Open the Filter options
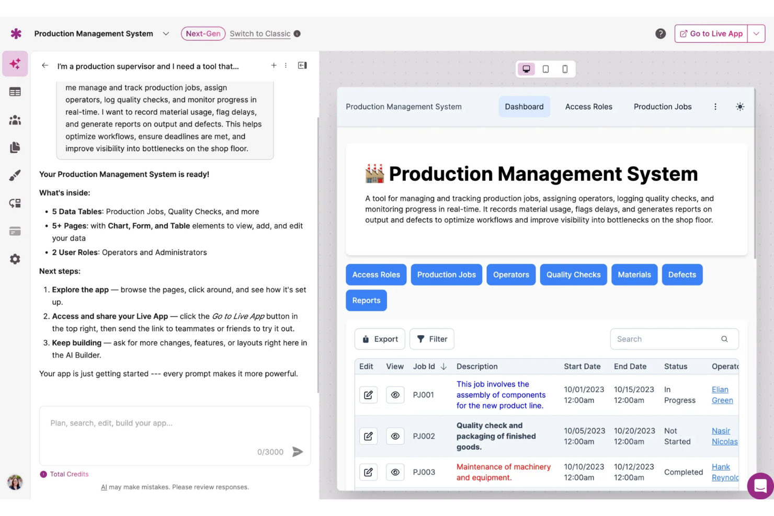 click(432, 339)
